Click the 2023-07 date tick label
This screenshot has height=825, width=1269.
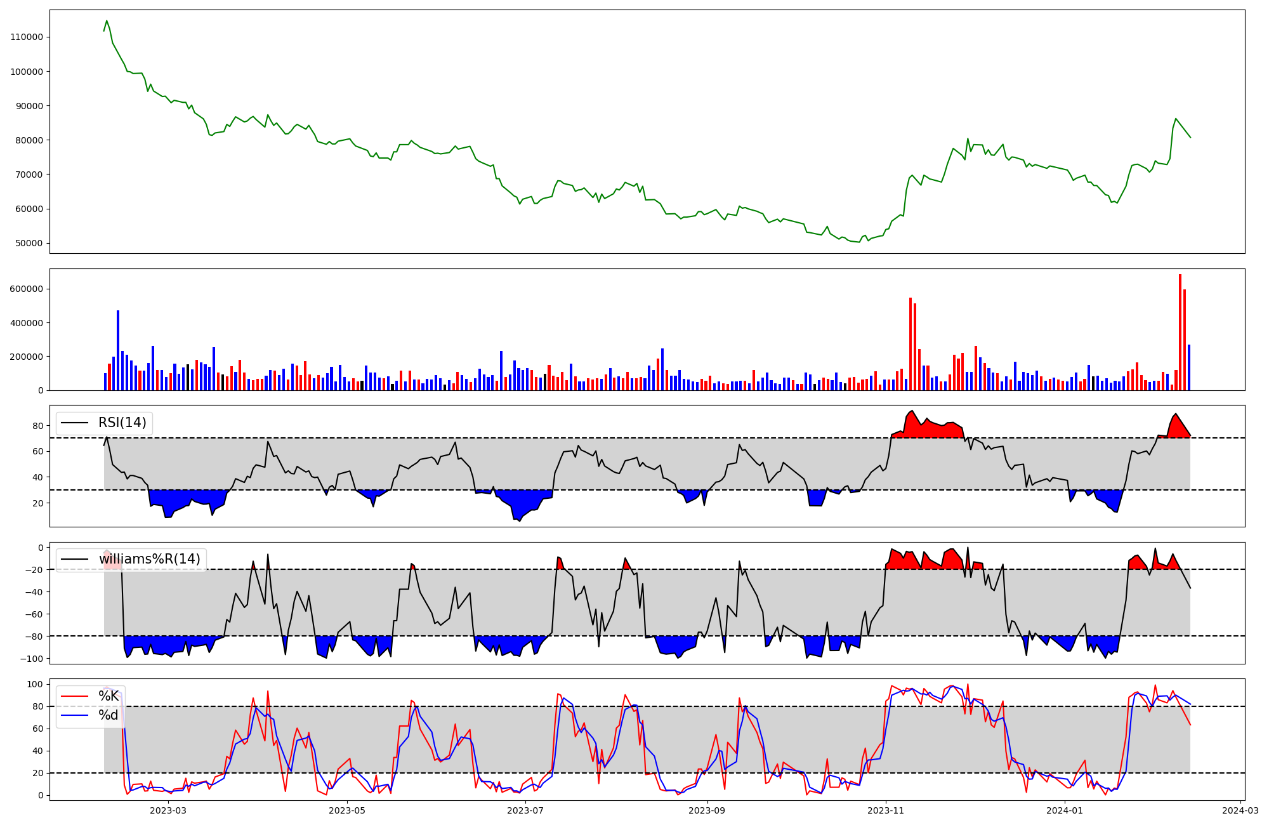(x=525, y=810)
